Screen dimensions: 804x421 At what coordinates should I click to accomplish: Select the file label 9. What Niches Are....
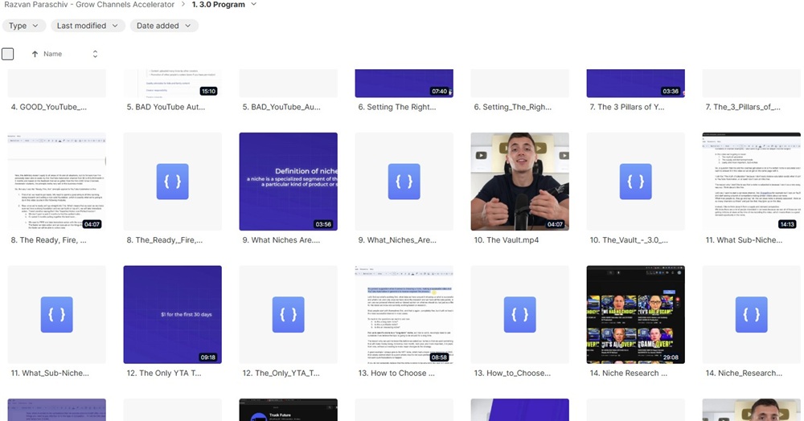click(x=281, y=240)
